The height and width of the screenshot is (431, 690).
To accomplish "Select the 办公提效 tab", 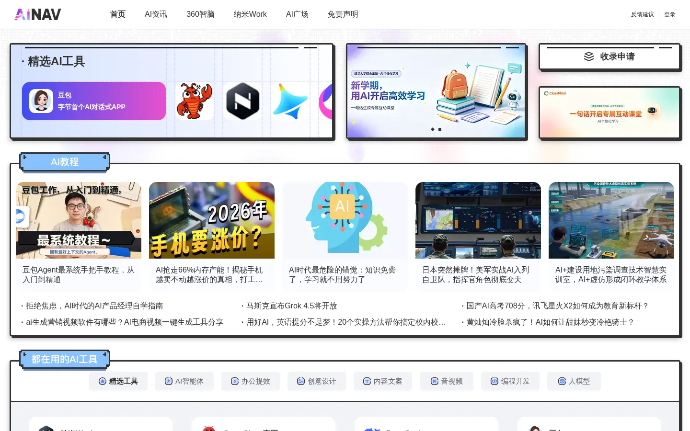I will 251,381.
